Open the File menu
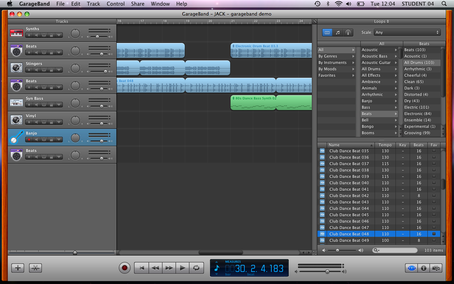 click(x=60, y=4)
